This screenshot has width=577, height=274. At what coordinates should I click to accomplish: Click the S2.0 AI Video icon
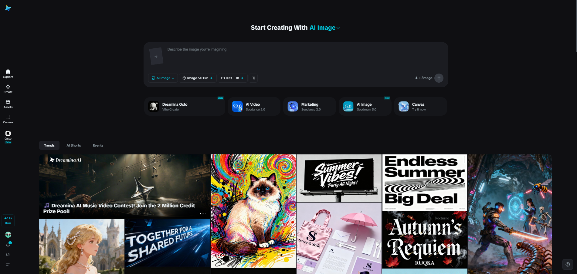click(x=237, y=107)
